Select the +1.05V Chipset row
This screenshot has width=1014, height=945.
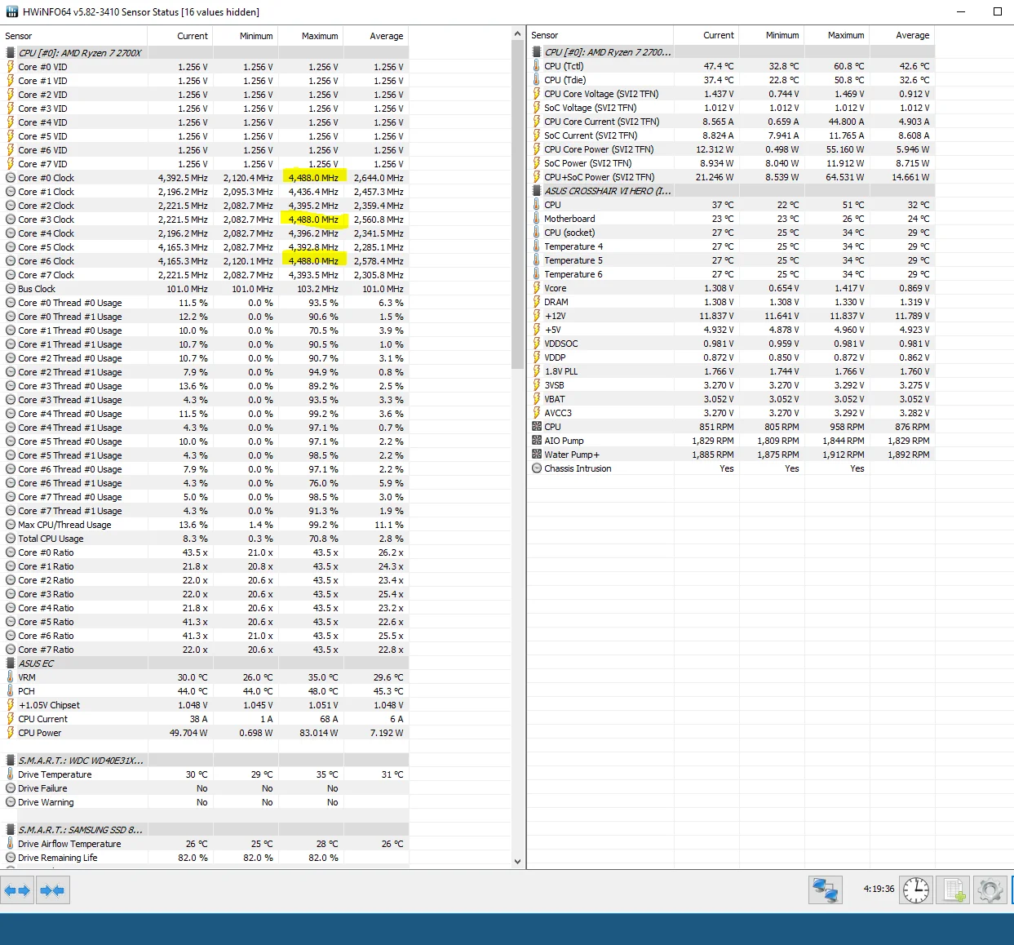[204, 705]
